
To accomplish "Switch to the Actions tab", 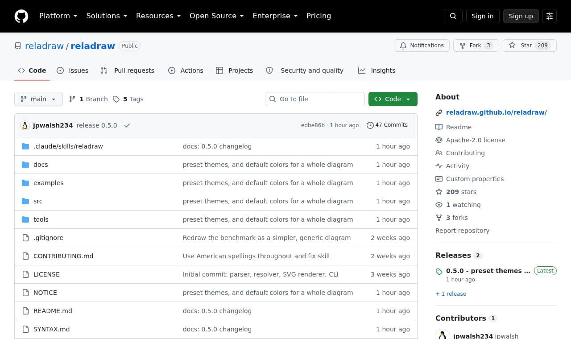I will click(x=186, y=70).
